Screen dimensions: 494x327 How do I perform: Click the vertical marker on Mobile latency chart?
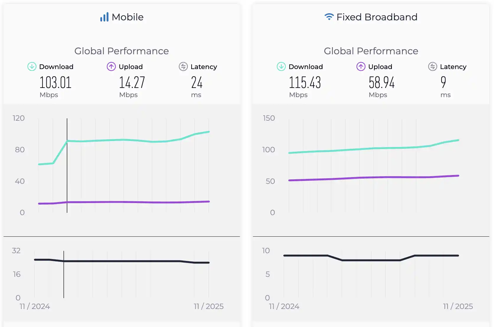click(x=64, y=280)
